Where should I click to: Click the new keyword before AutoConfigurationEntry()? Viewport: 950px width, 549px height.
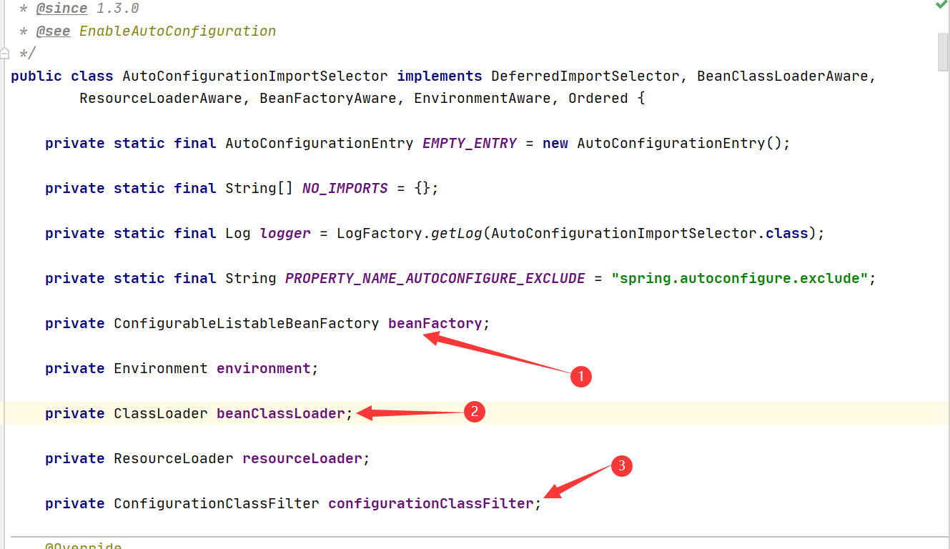coord(555,144)
